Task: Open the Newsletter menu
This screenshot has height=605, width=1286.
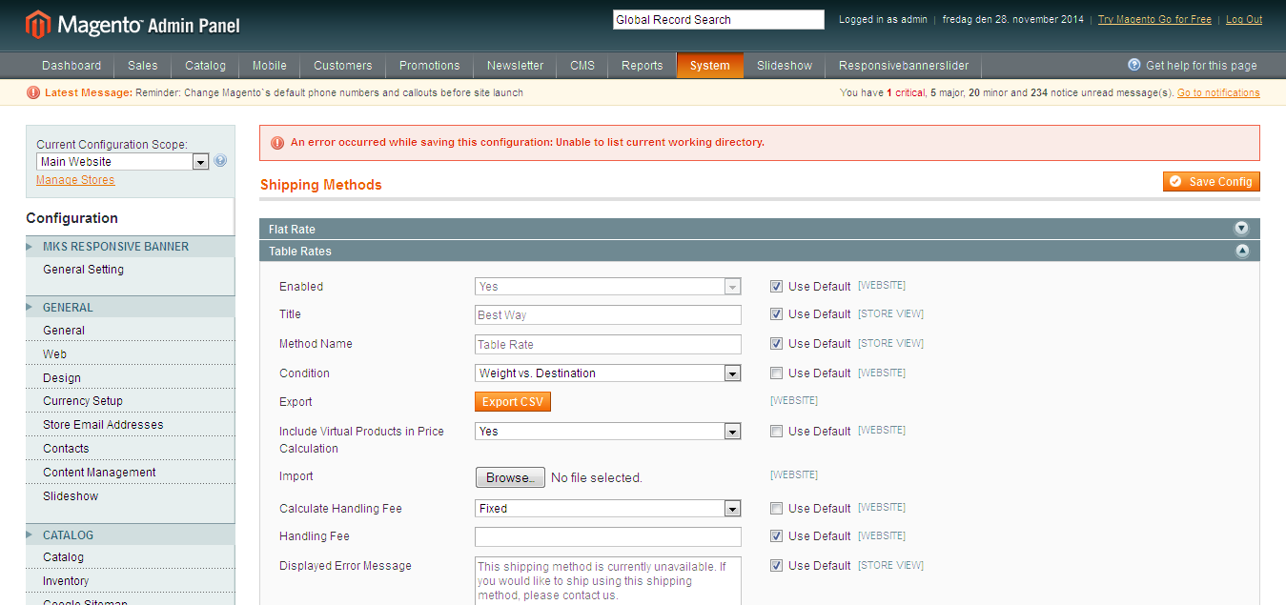Action: point(516,66)
